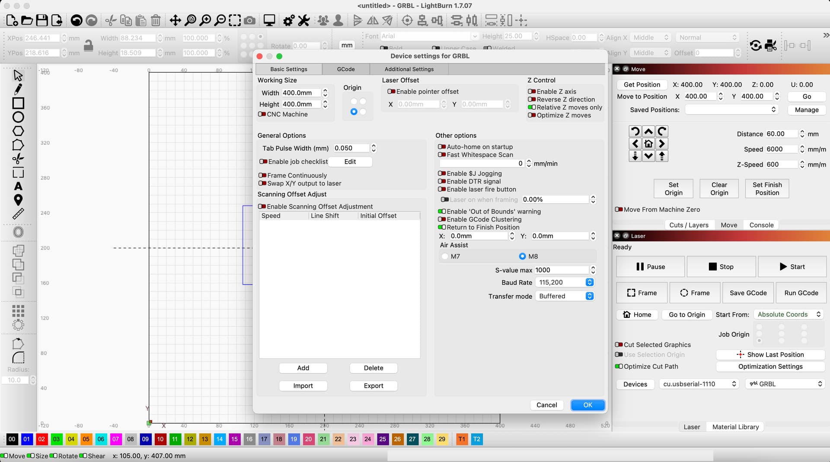
Task: Click the Export button
Action: (373, 386)
